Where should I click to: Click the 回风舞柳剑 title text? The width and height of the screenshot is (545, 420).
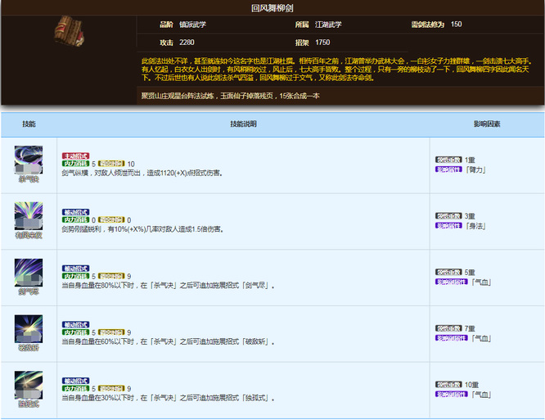point(272,7)
